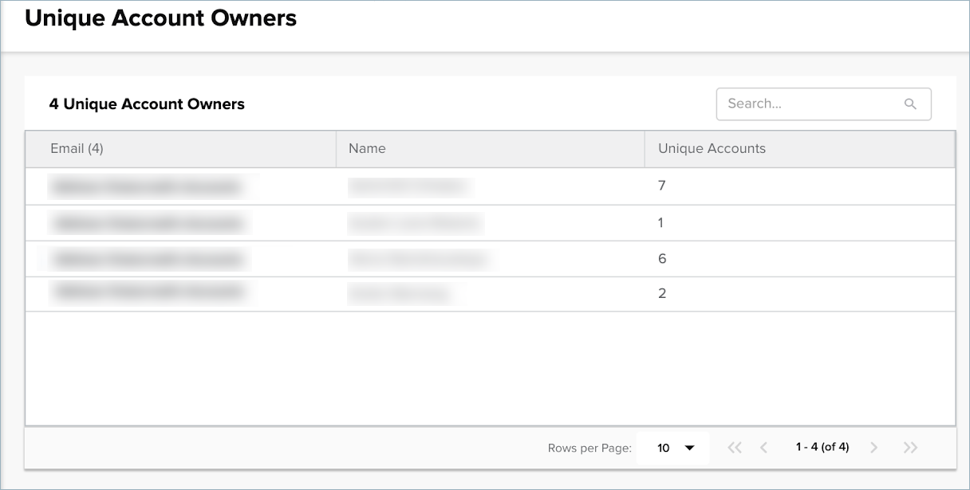Select the cell showing 6 unique accounts
The image size is (970, 490).
pos(799,259)
